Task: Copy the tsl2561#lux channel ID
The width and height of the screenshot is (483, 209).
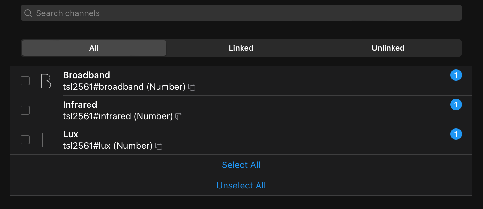Action: [159, 146]
